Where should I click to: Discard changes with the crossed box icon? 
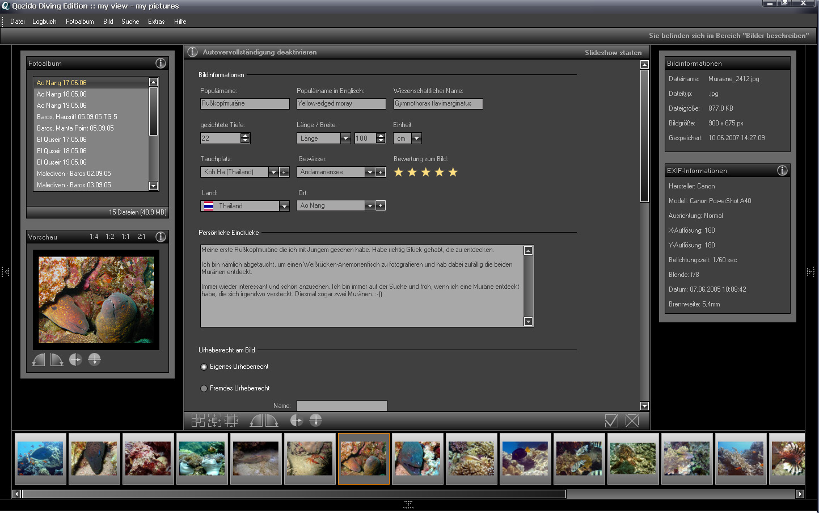tap(632, 421)
